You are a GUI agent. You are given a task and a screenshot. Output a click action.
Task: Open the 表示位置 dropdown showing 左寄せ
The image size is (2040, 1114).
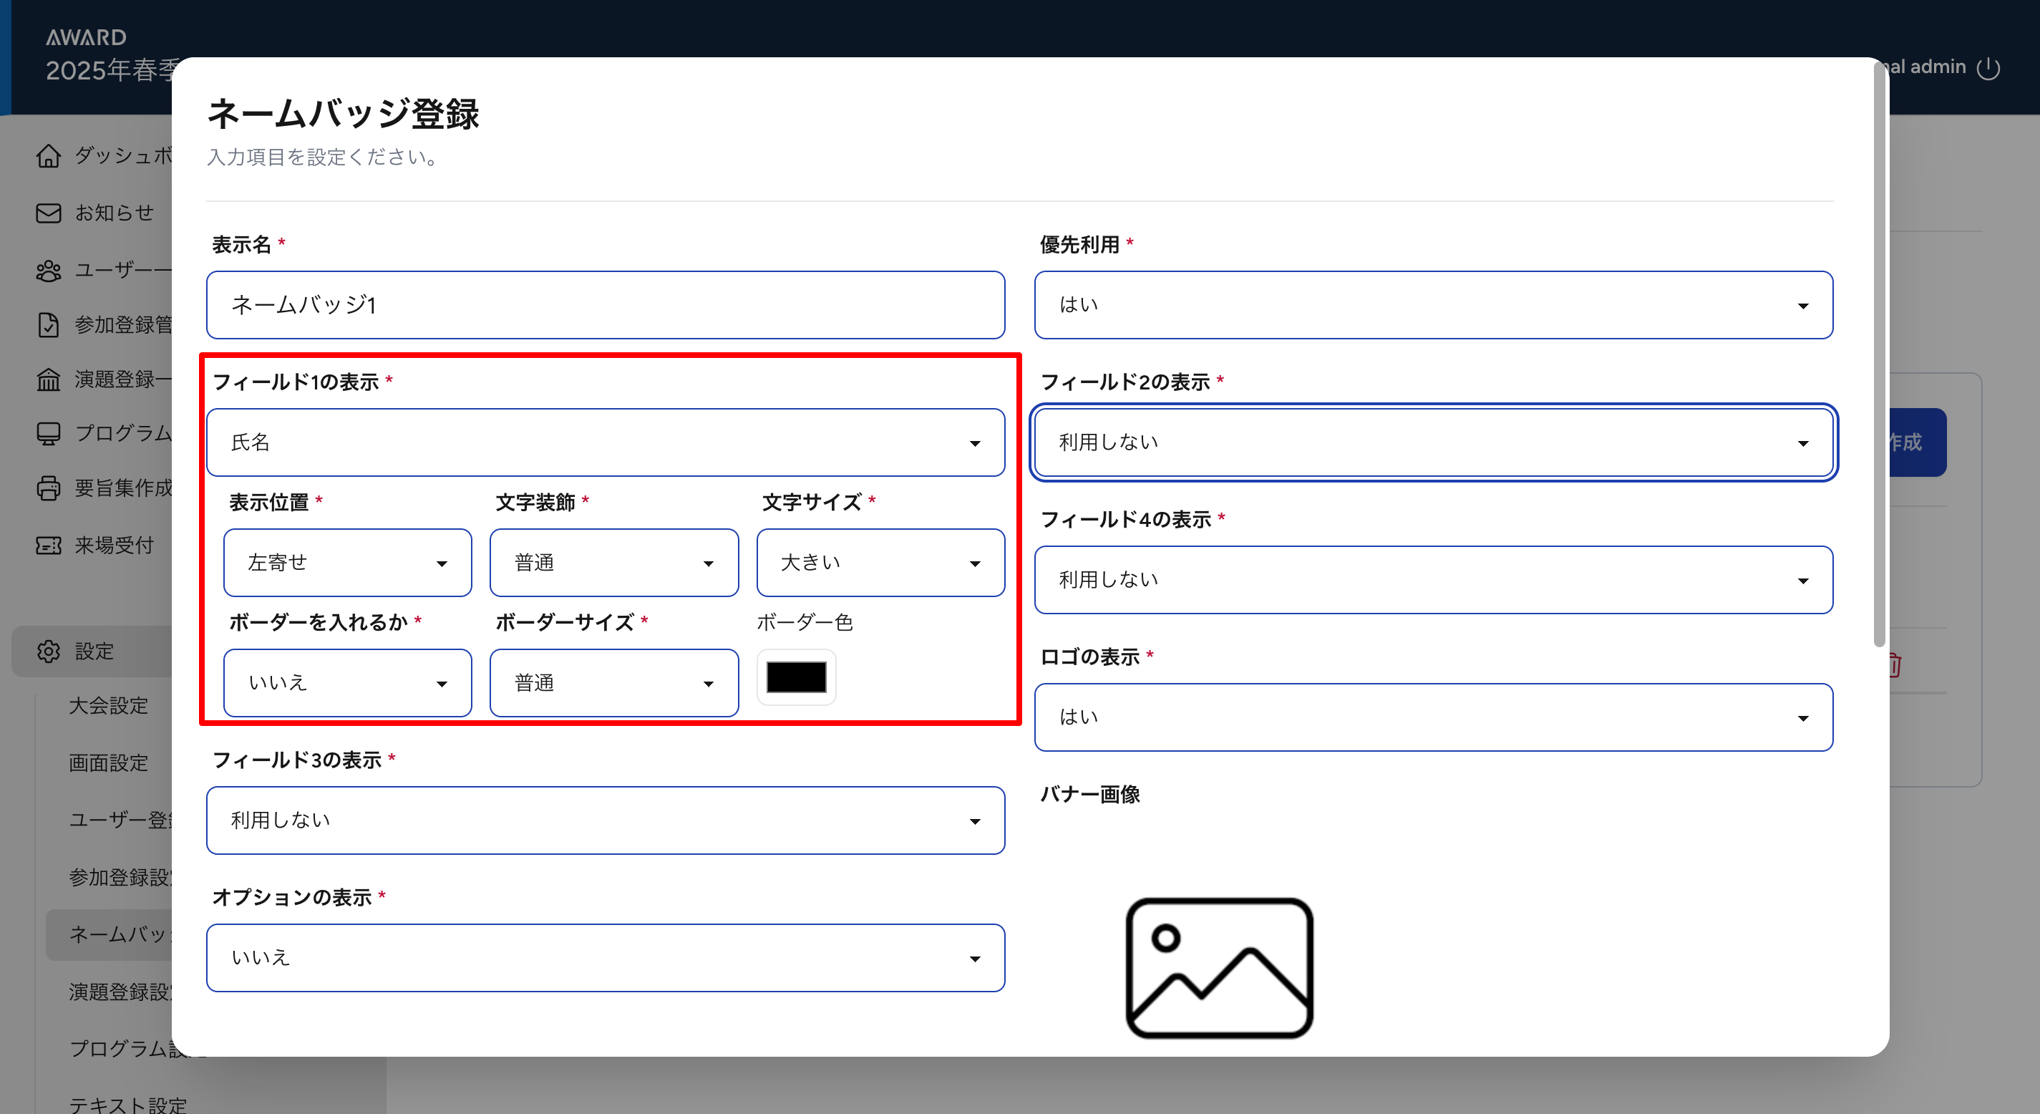(347, 563)
